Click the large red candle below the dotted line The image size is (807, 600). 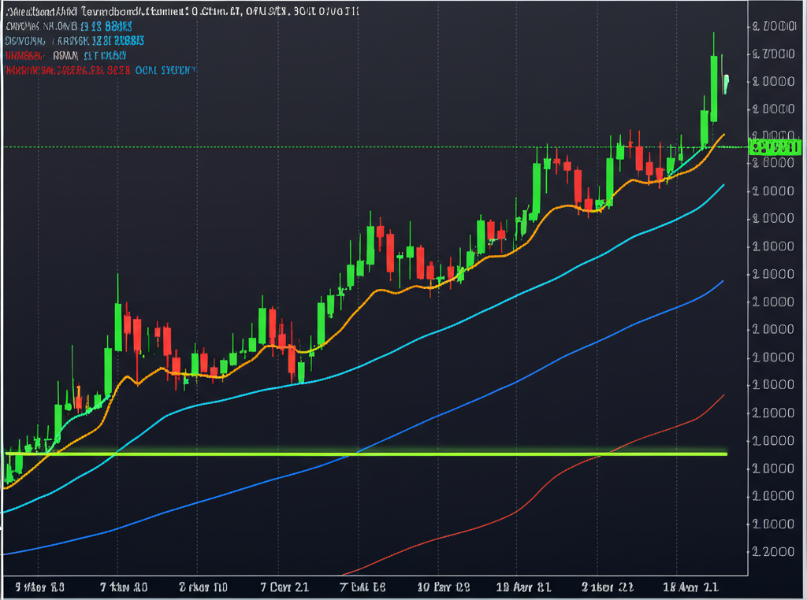[x=578, y=187]
